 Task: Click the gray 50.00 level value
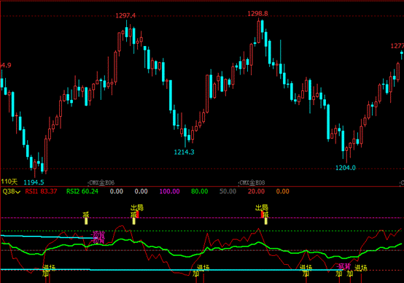[x=228, y=192]
